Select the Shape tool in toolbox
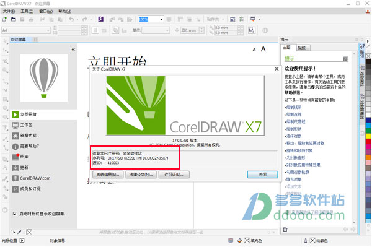Viewport: 372px width, 247px height. click(x=5, y=50)
